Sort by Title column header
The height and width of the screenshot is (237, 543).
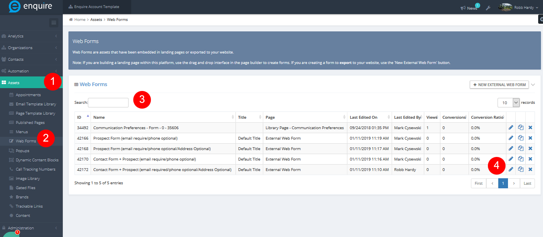[249, 117]
